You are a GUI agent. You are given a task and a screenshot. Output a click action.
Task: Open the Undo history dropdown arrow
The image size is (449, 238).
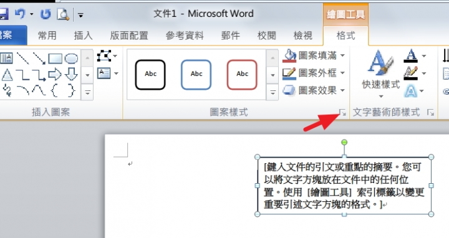click(32, 14)
